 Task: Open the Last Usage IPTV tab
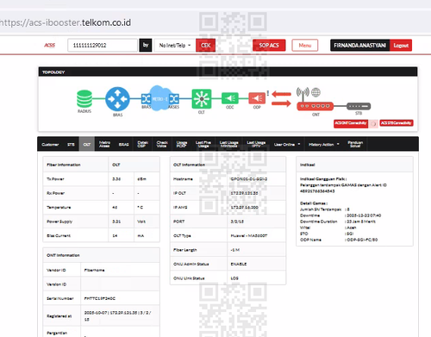click(256, 144)
